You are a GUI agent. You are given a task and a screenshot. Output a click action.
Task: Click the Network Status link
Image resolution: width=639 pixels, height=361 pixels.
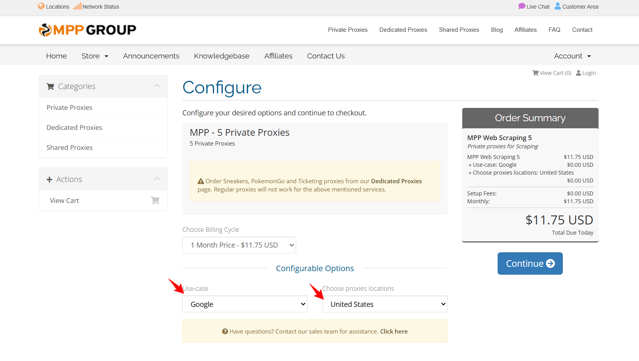coord(96,7)
